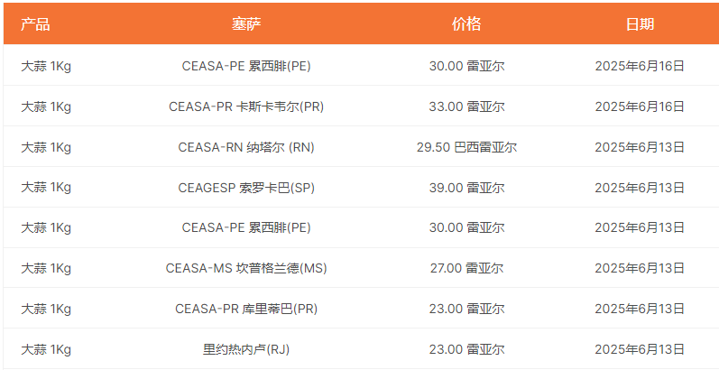Screen dimensions: 719x370
Task: Click 大蒜 1Kg in the 里约热内卢 row
Action: coord(46,349)
